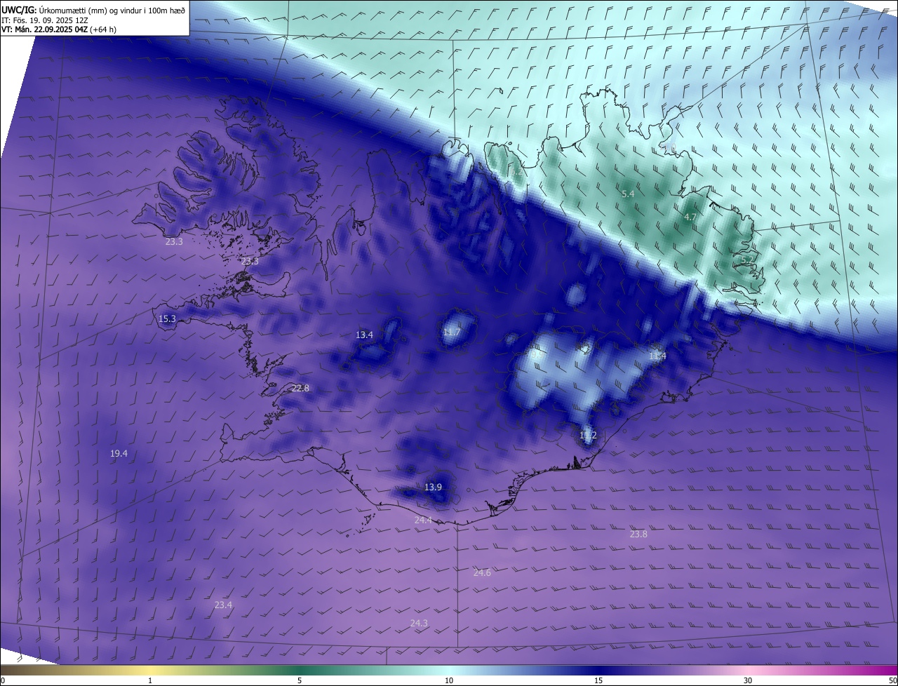Click the 4.7 value label
The height and width of the screenshot is (686, 898).
(x=690, y=217)
